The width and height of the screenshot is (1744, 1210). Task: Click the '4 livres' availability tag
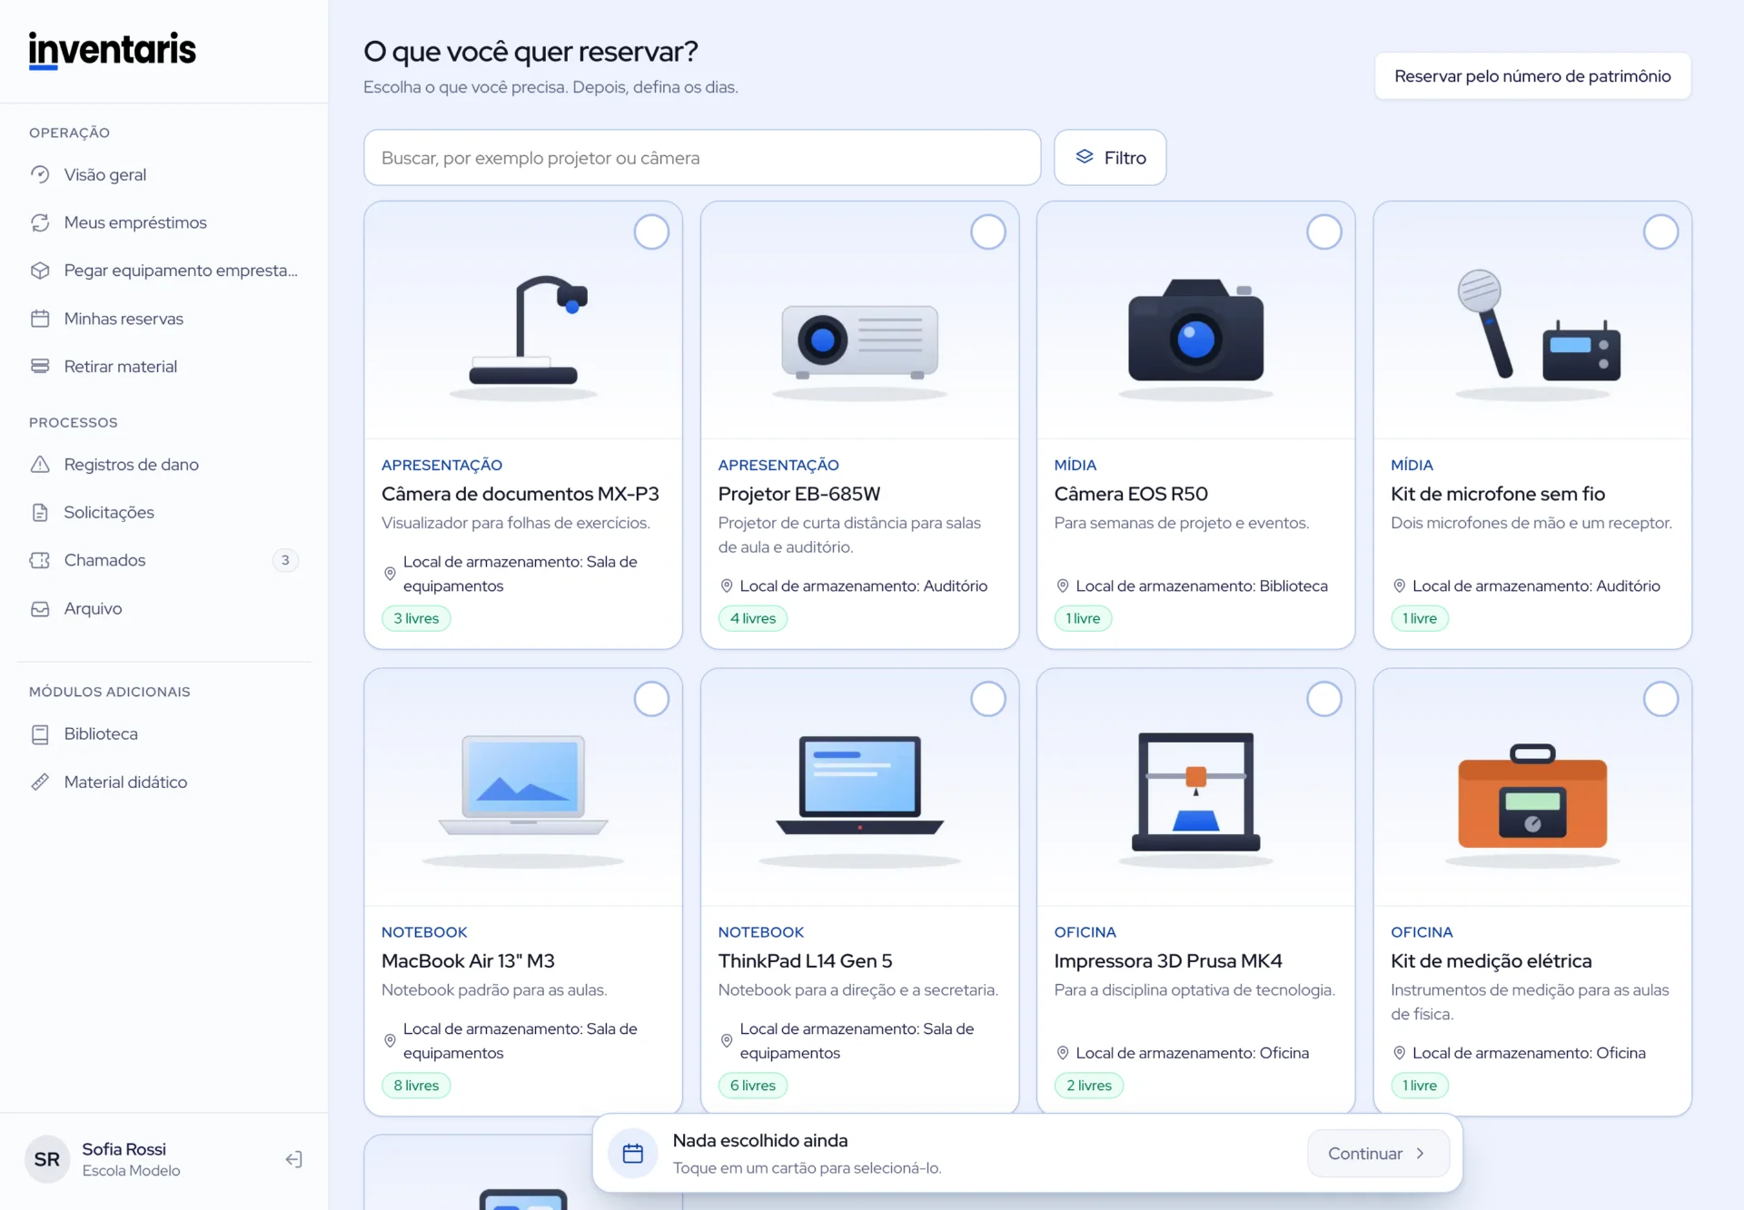753,618
